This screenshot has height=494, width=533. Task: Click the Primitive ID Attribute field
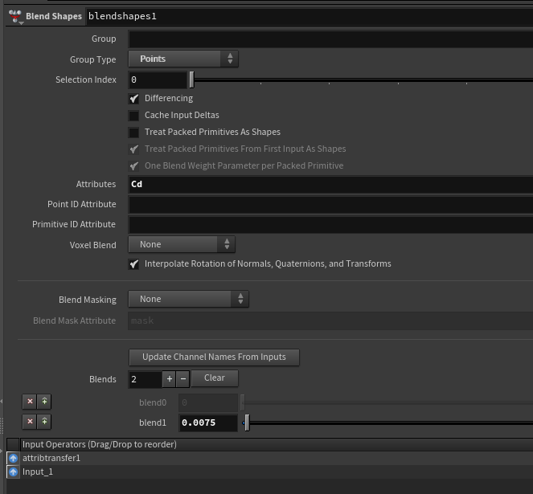pos(330,225)
